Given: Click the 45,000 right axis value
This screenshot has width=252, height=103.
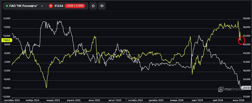Looking at the screenshot, I should tap(246, 53).
